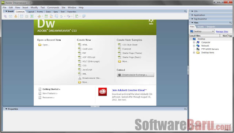Open the File menu
This screenshot has width=234, height=133.
tap(4, 7)
